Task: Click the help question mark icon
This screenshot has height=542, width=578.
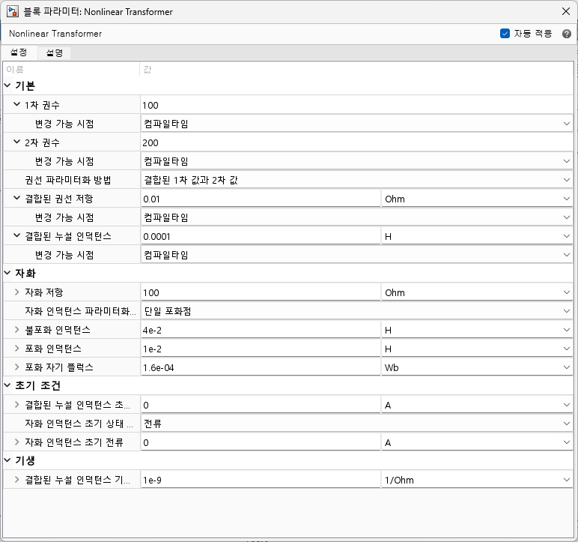Action: click(567, 34)
